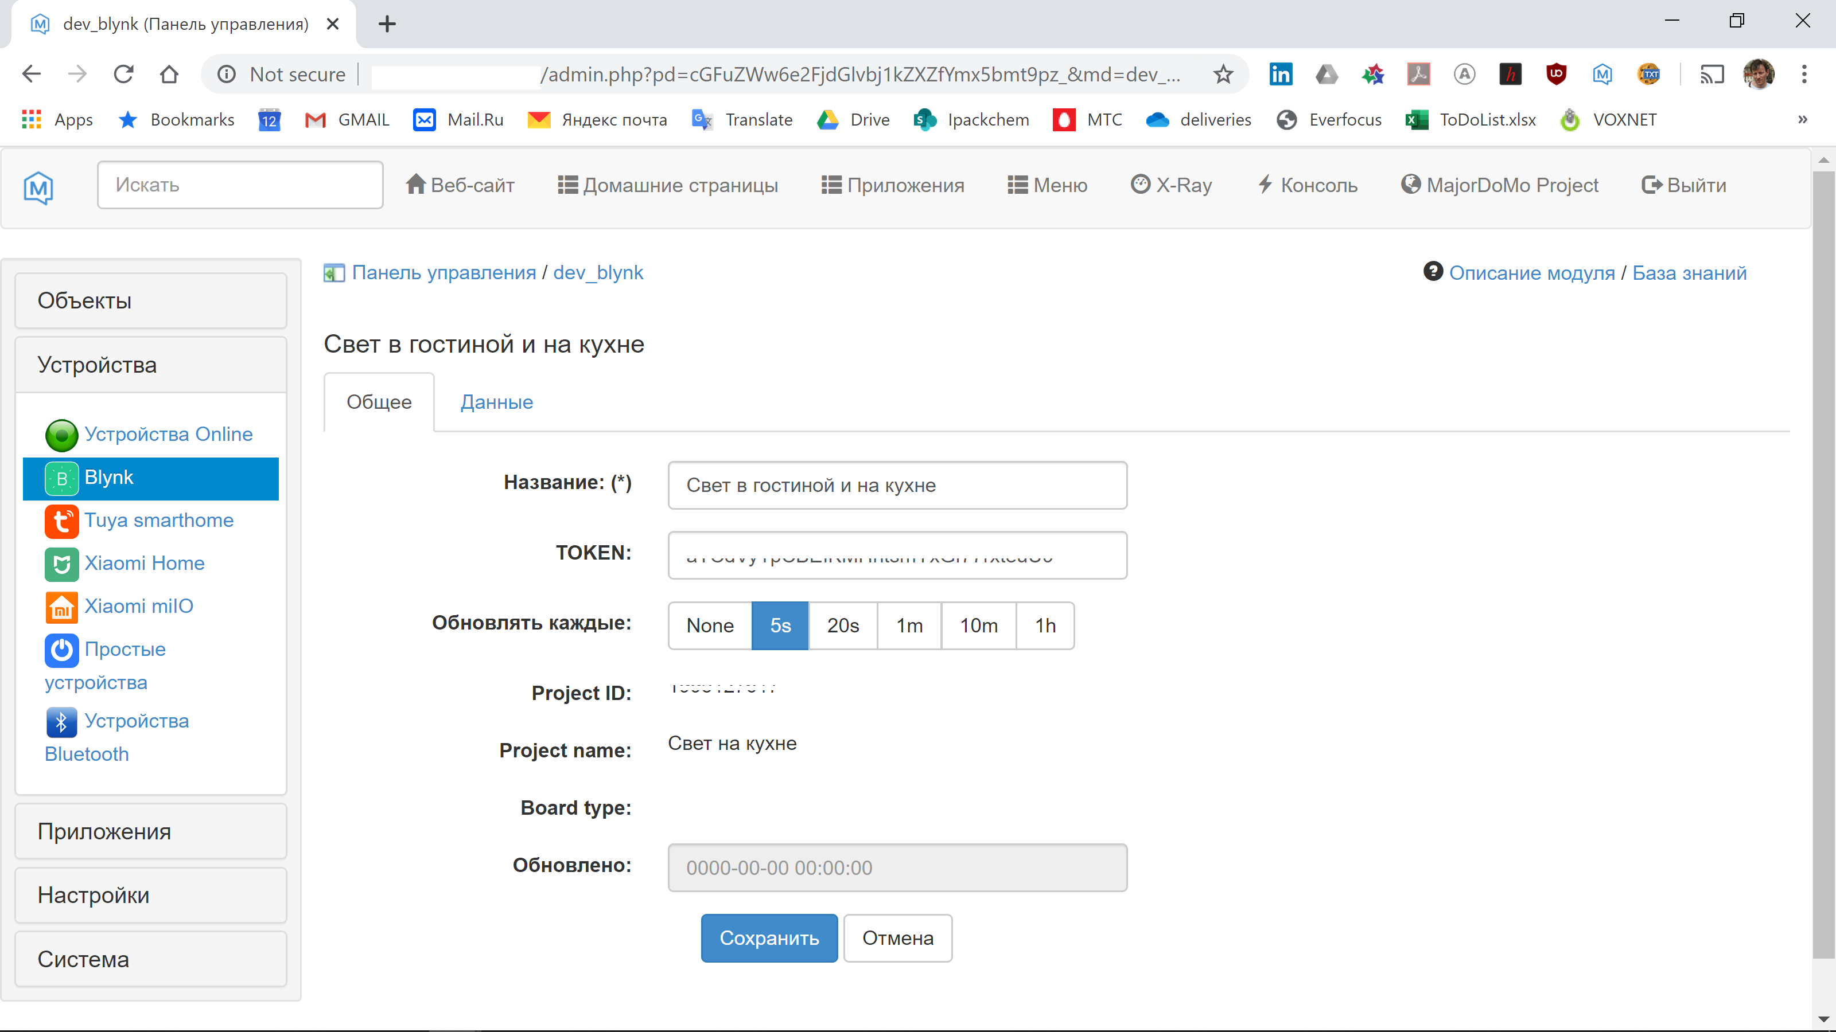Viewport: 1836px width, 1032px height.
Task: Select 20s update interval
Action: point(842,626)
